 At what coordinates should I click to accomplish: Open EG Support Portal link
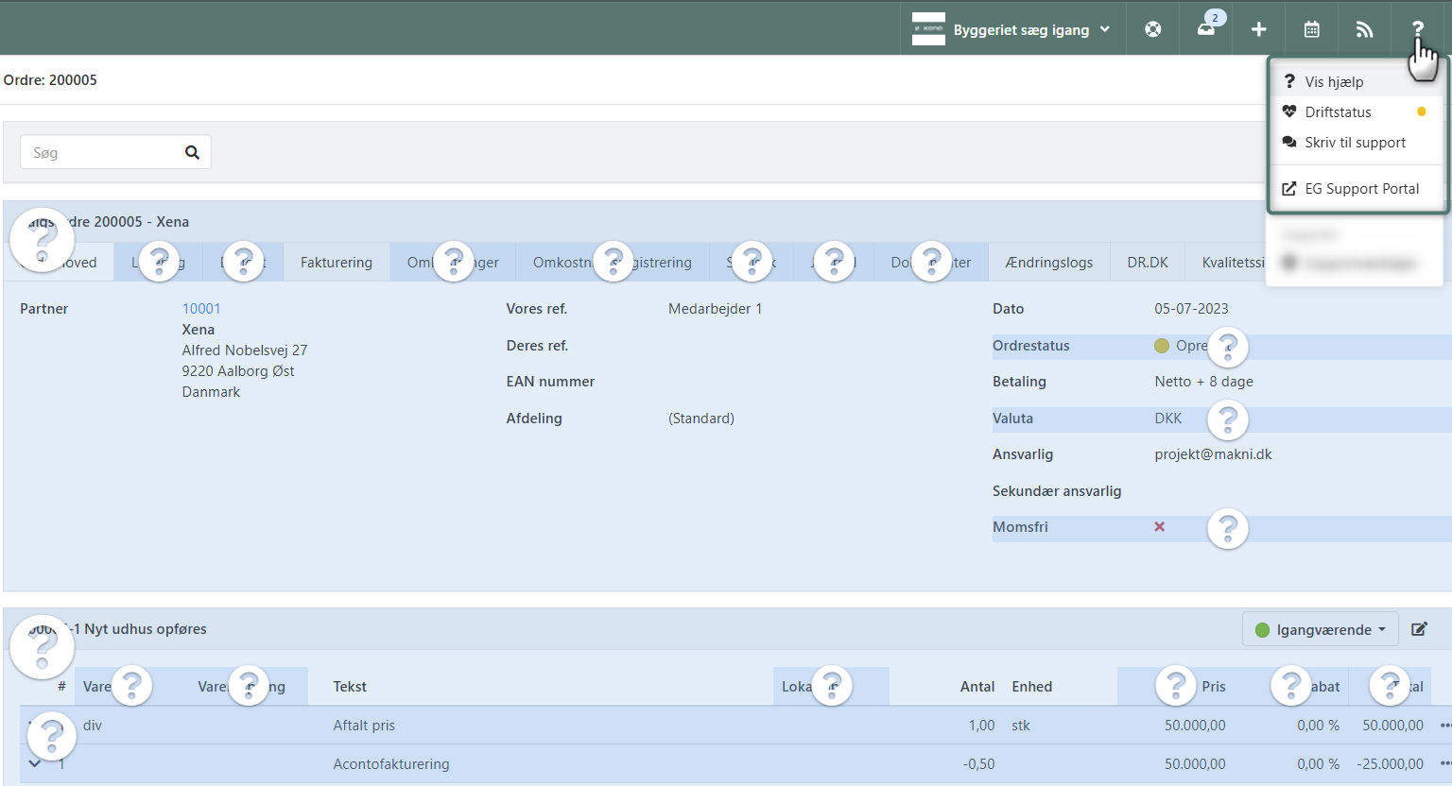pyautogui.click(x=1361, y=189)
